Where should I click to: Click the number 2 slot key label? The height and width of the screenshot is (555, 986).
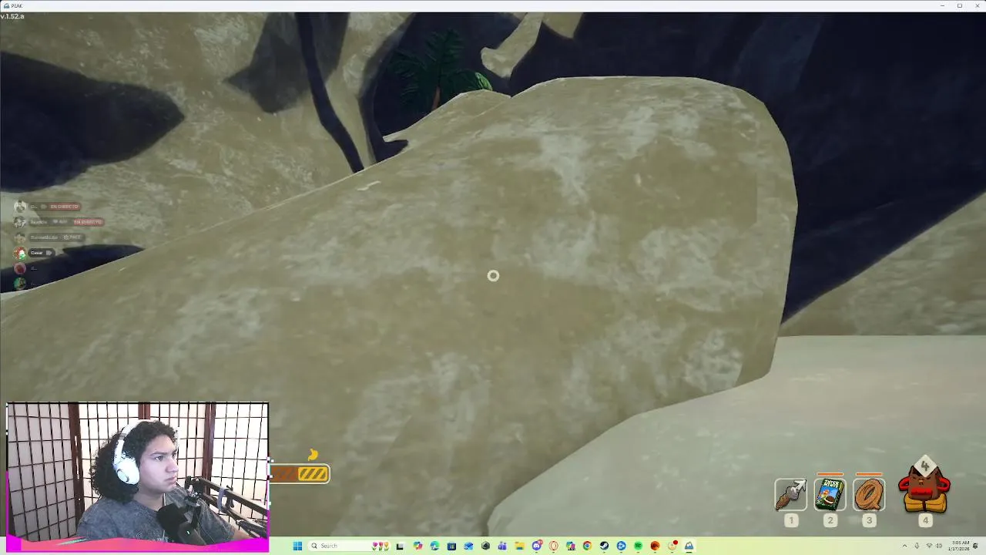(830, 520)
